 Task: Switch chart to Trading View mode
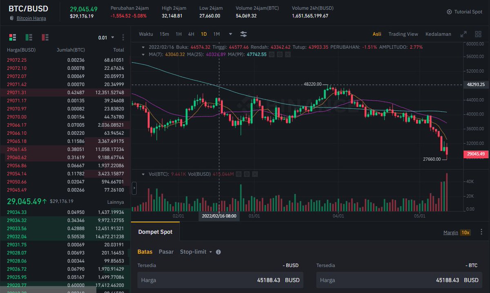403,34
